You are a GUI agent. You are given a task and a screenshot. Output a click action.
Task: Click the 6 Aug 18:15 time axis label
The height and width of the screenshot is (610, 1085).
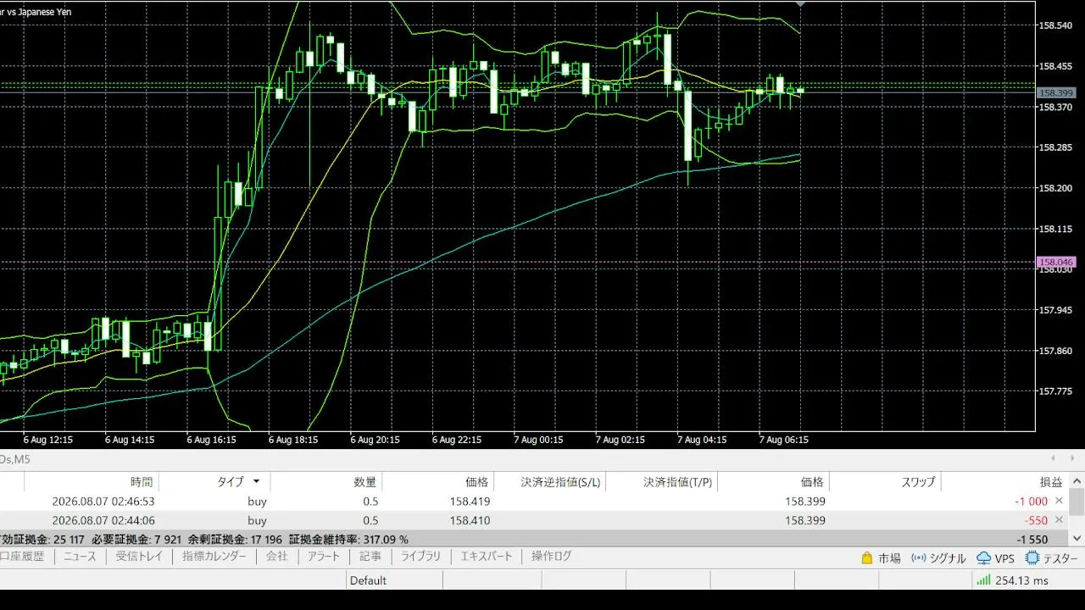292,440
